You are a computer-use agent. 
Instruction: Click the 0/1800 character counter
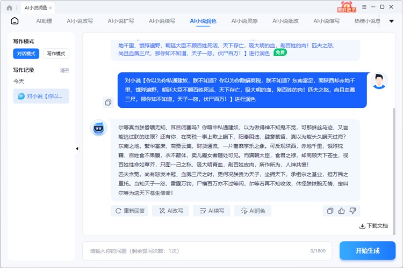click(x=318, y=251)
